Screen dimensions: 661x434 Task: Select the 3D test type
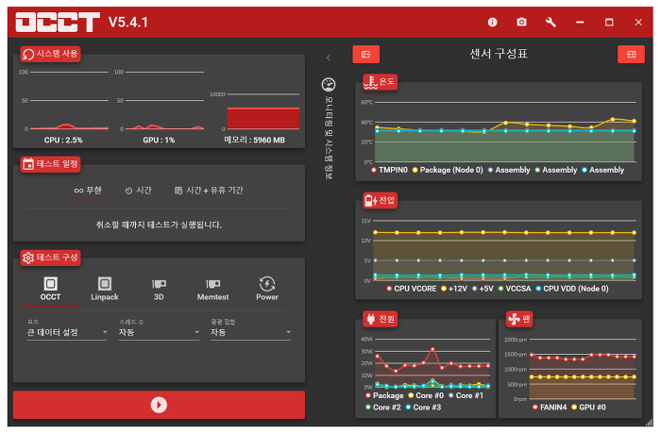[x=159, y=289]
